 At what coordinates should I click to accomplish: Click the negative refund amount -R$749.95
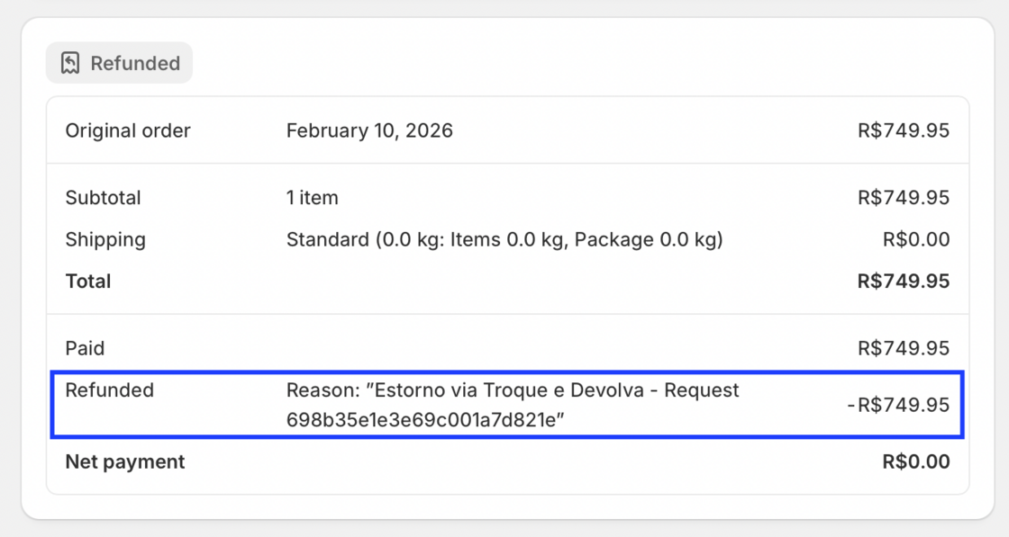coord(898,405)
